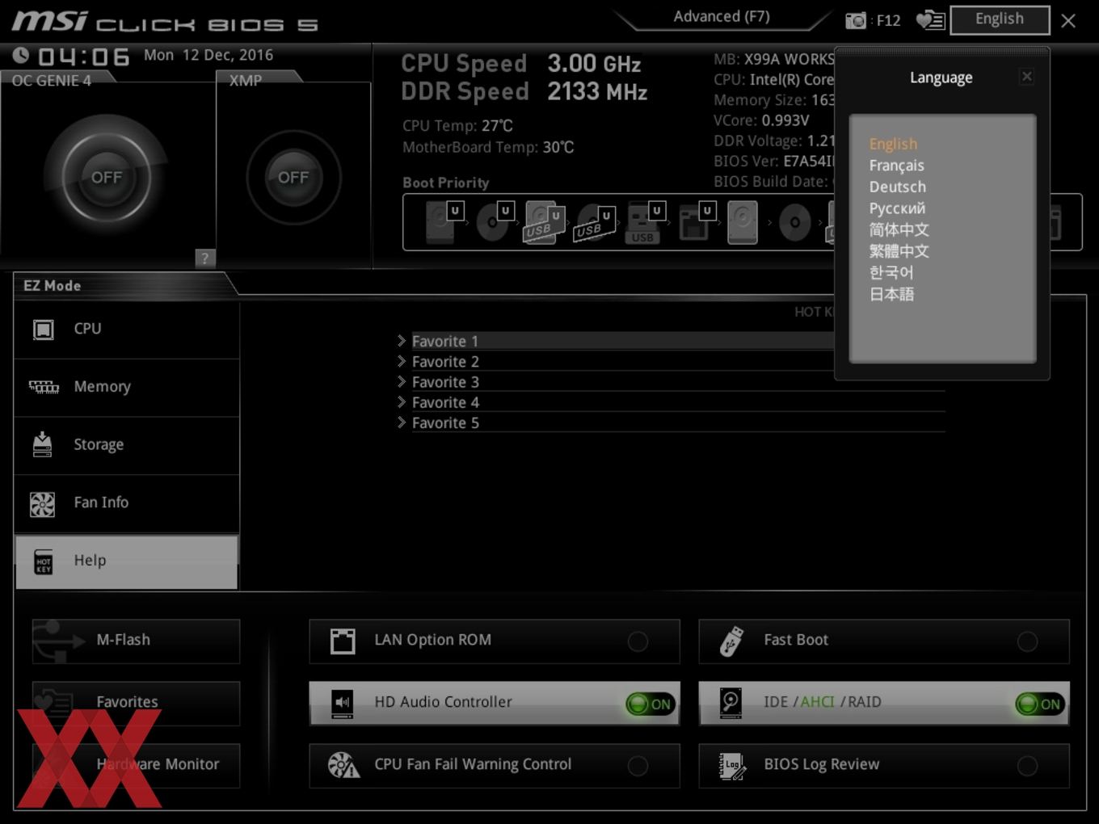The width and height of the screenshot is (1099, 824).
Task: Open Hardware Monitor
Action: click(136, 765)
